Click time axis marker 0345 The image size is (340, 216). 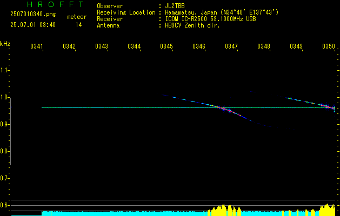pyautogui.click(x=166, y=46)
